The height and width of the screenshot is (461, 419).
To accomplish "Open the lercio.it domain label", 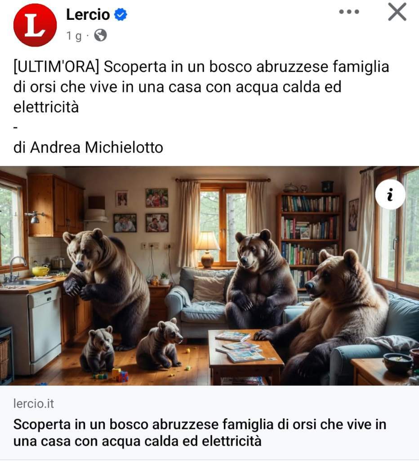I will click(33, 404).
